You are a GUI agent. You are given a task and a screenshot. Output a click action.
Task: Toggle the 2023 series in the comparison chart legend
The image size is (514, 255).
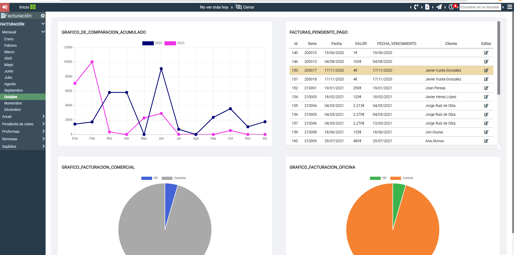click(x=174, y=43)
